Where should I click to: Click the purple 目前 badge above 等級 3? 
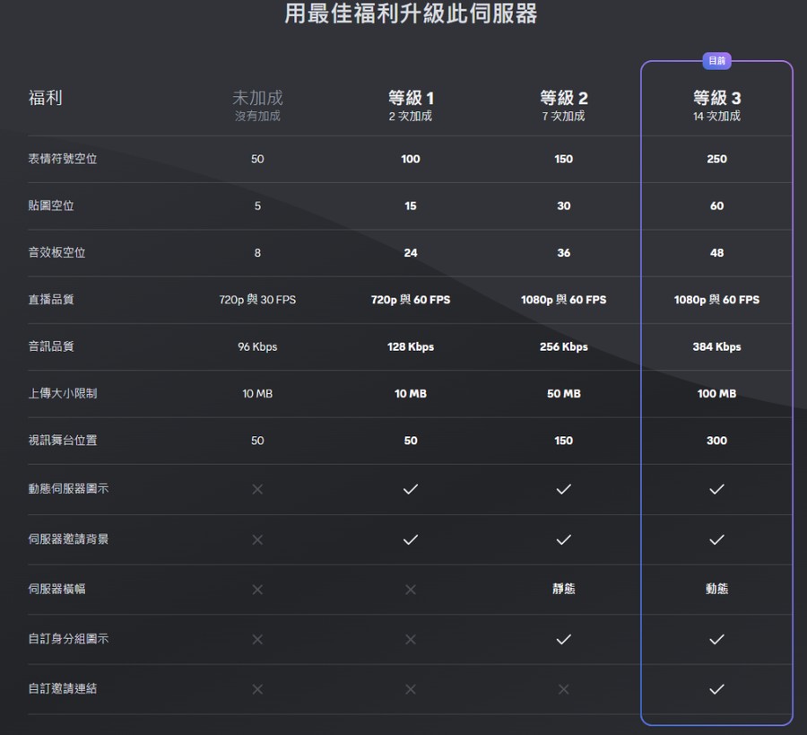(x=716, y=61)
